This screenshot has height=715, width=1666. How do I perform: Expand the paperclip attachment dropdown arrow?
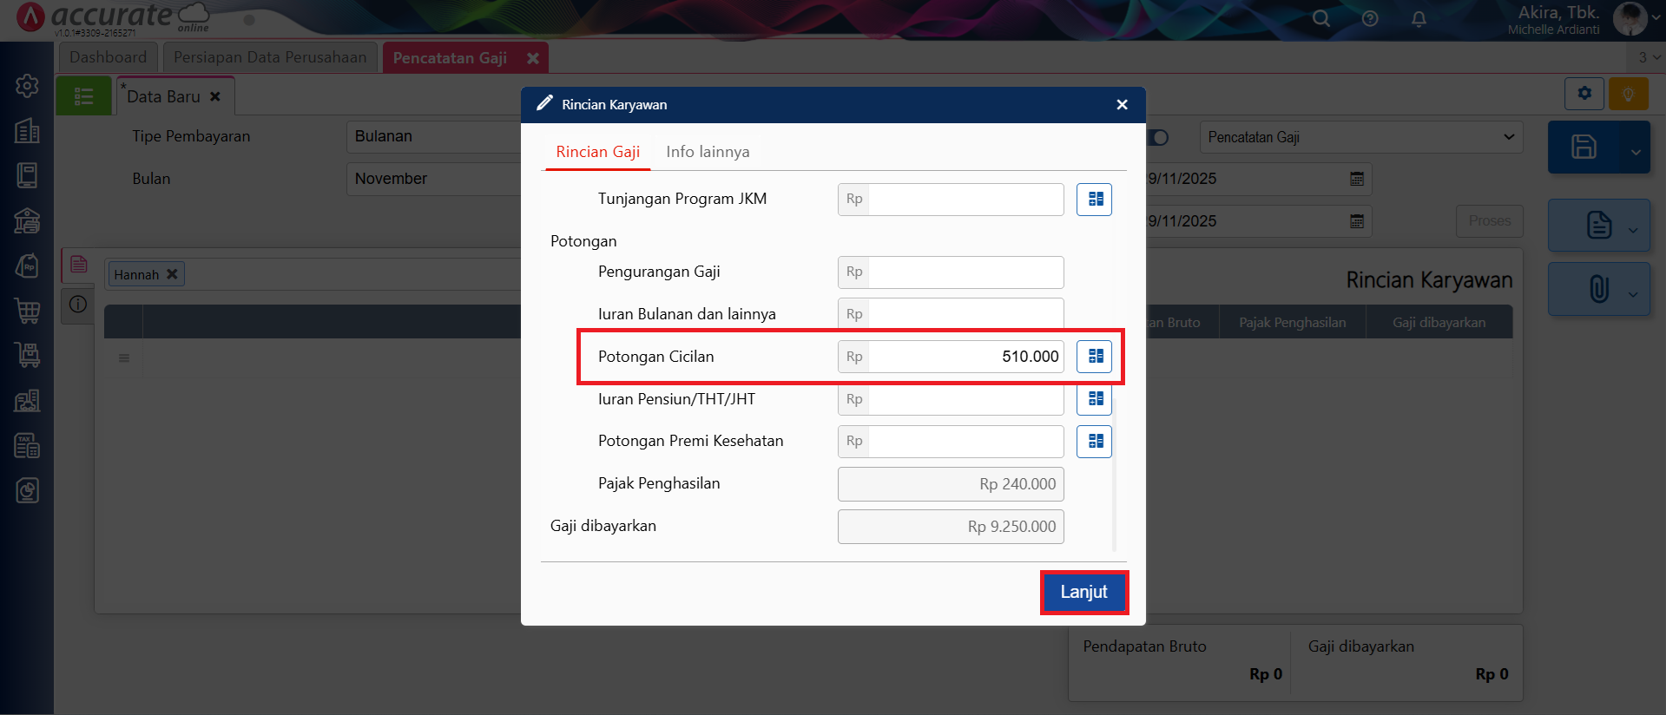[1633, 293]
